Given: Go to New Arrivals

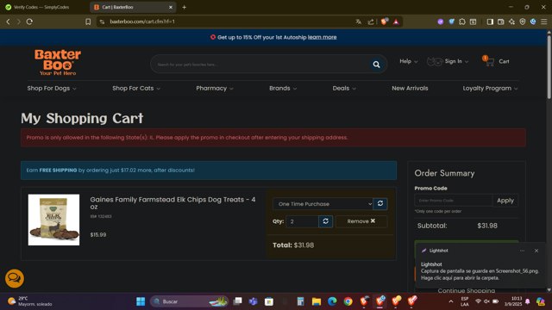Looking at the screenshot, I should pos(410,88).
